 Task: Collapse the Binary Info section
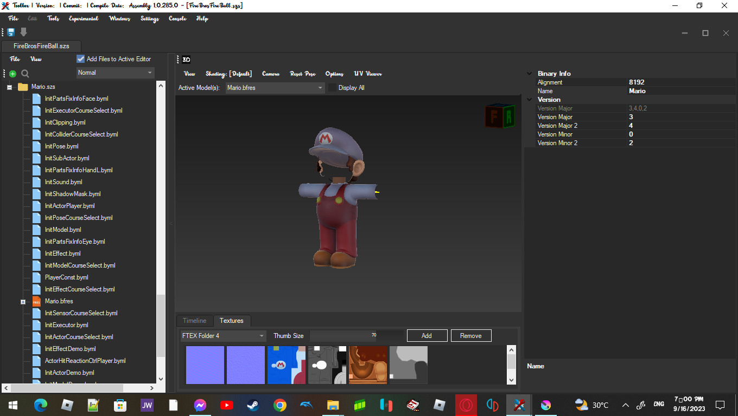point(530,74)
